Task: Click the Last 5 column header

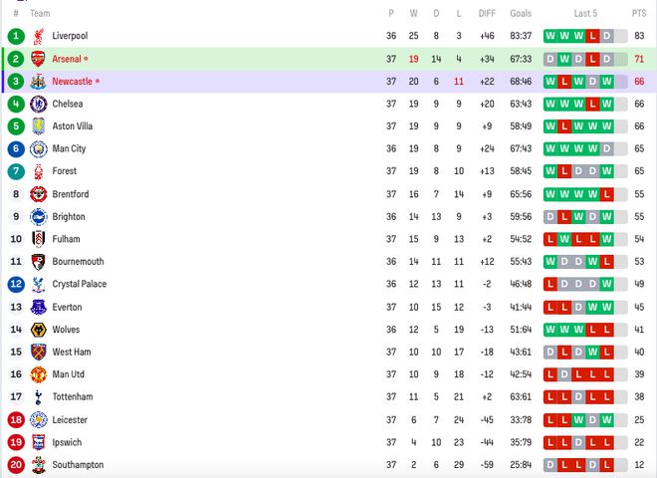Action: [585, 14]
